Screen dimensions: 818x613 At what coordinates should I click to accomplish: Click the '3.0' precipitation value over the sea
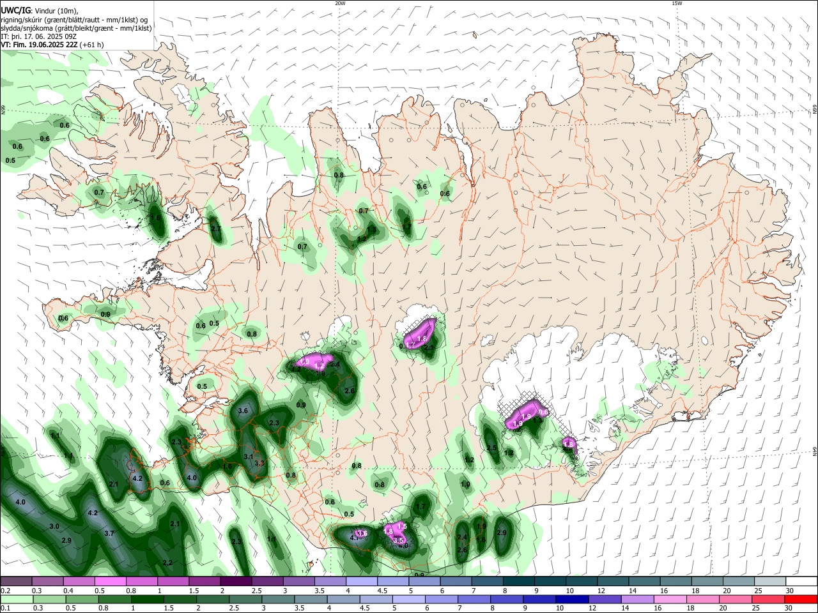(x=54, y=526)
